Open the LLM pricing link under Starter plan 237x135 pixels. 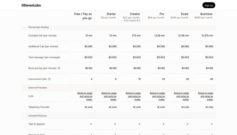click(x=109, y=96)
